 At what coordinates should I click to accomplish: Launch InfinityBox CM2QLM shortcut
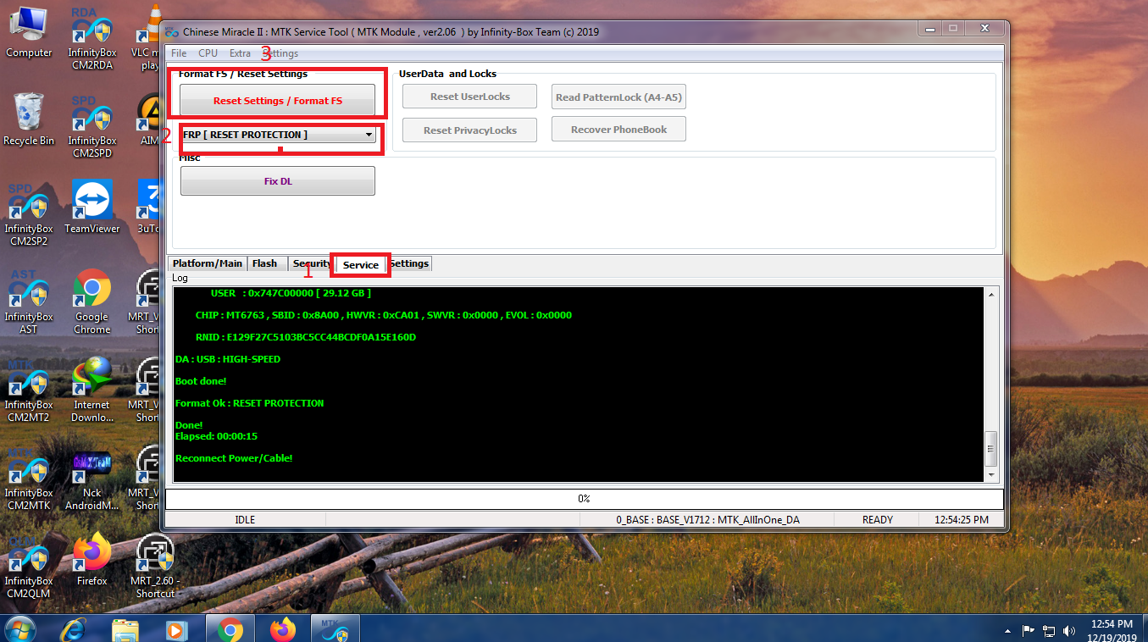click(29, 566)
